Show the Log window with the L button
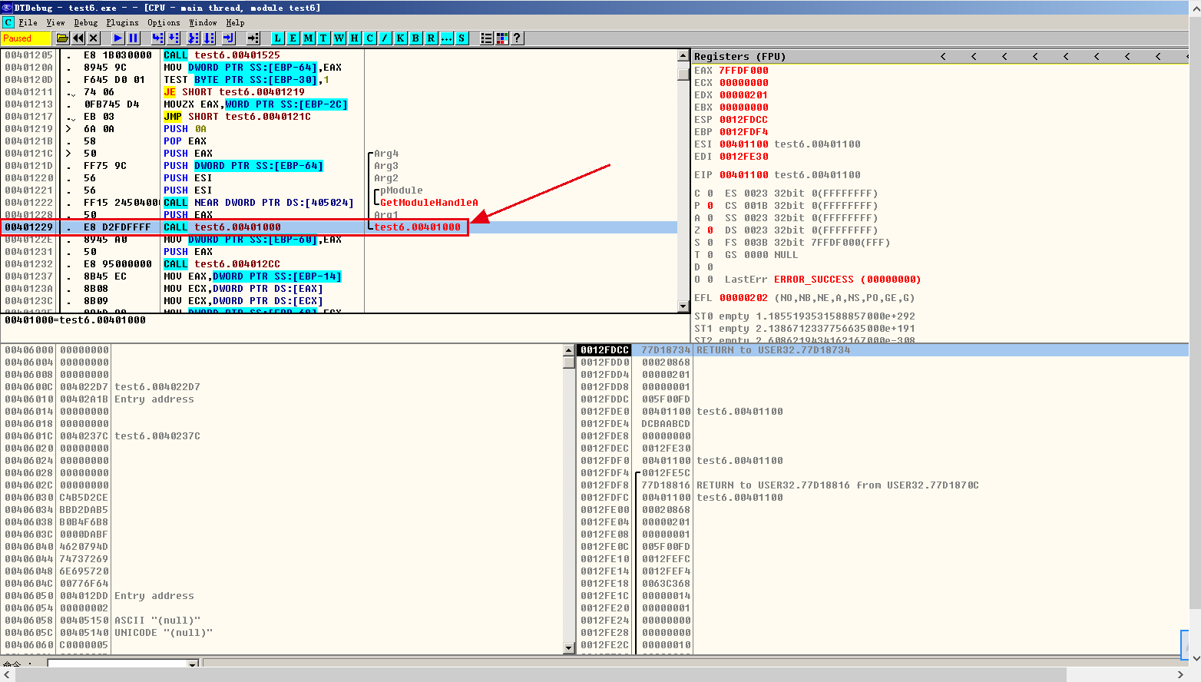Screen dimensions: 1201x682 [x=278, y=38]
